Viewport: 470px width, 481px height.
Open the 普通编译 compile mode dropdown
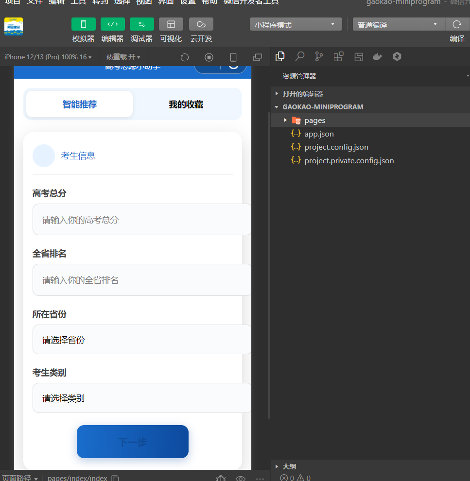click(x=399, y=24)
